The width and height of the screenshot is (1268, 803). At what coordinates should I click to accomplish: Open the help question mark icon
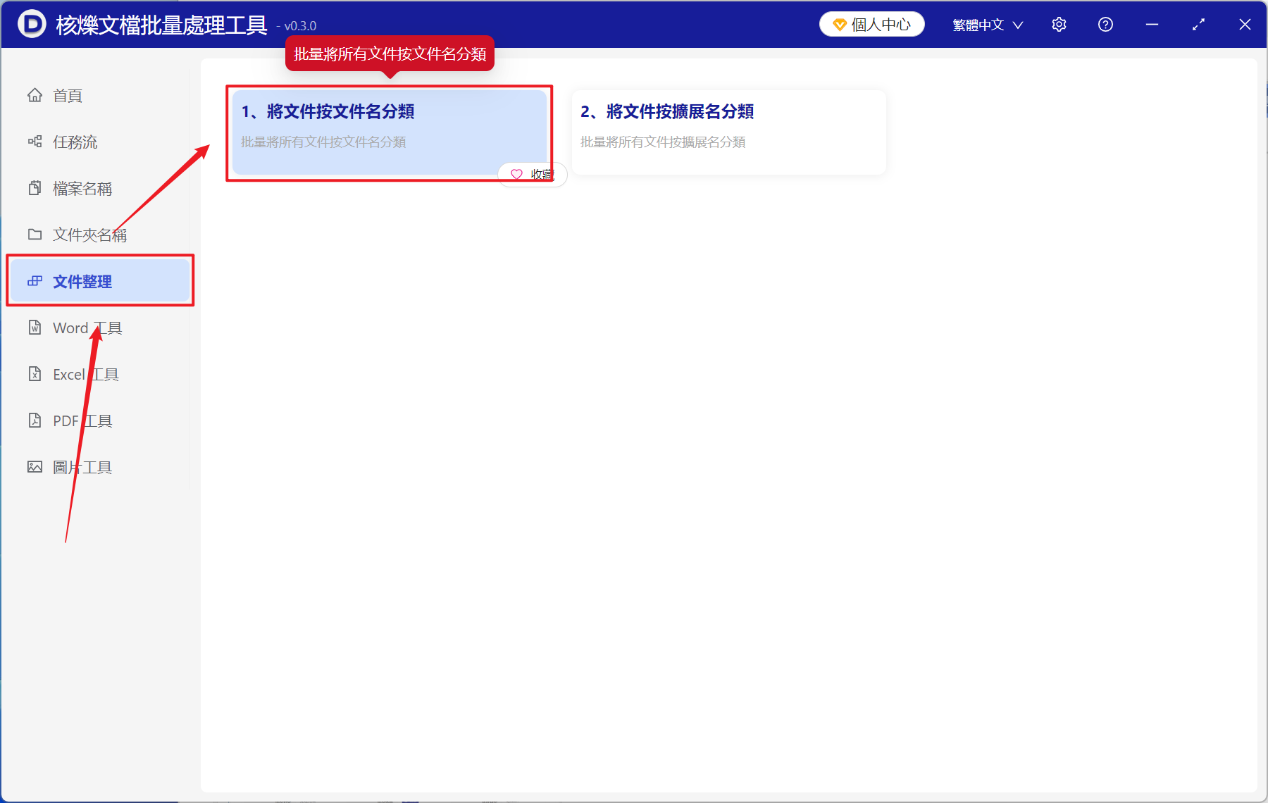click(x=1105, y=25)
